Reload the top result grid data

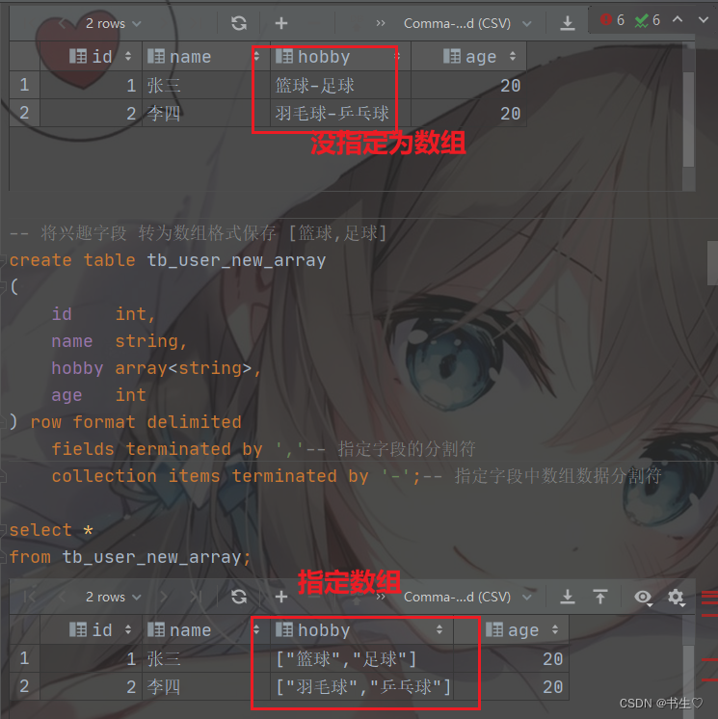coord(238,23)
